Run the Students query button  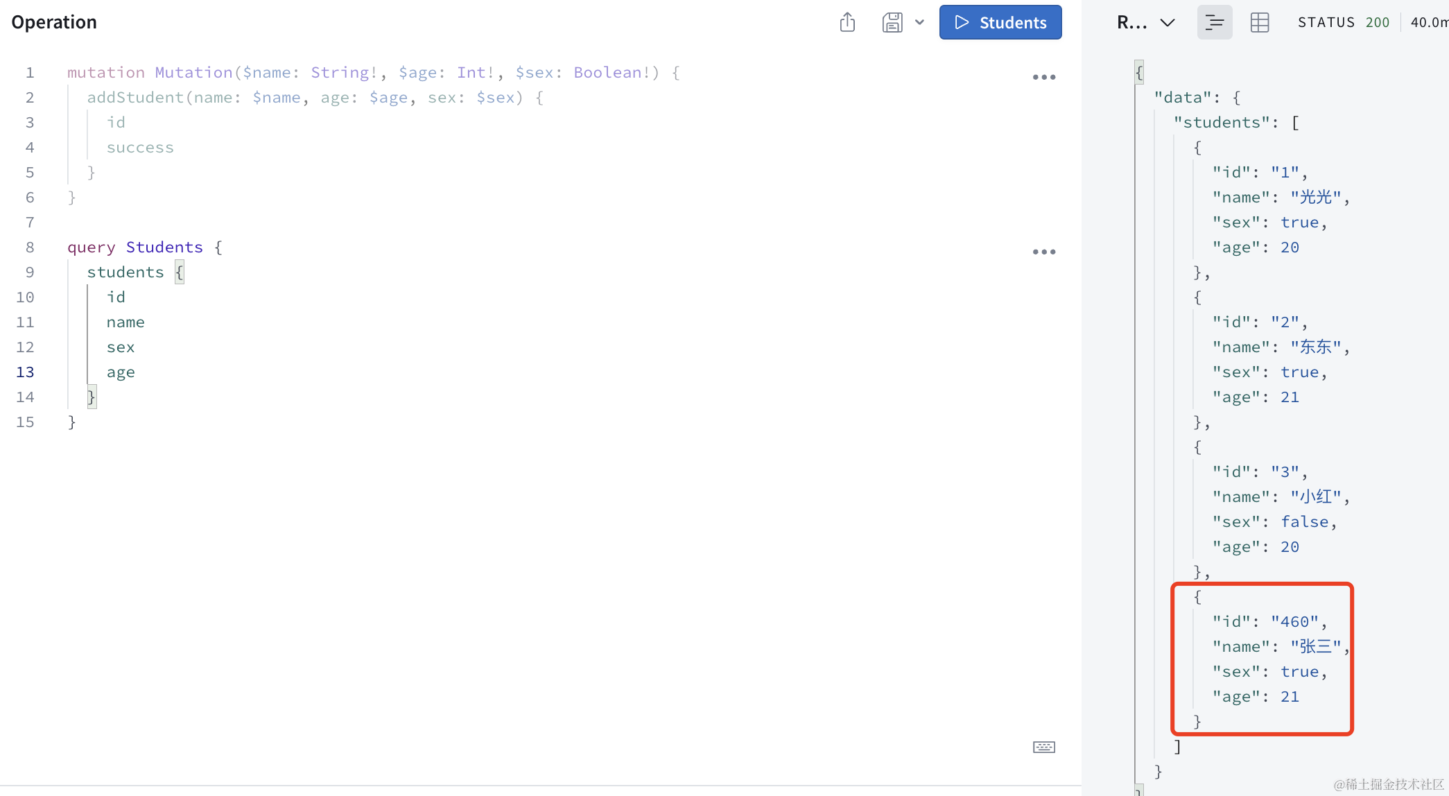1000,22
